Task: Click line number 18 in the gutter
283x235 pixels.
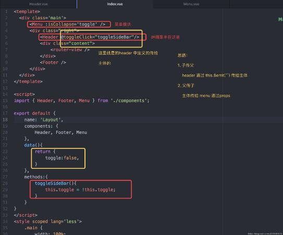Action: (5, 120)
